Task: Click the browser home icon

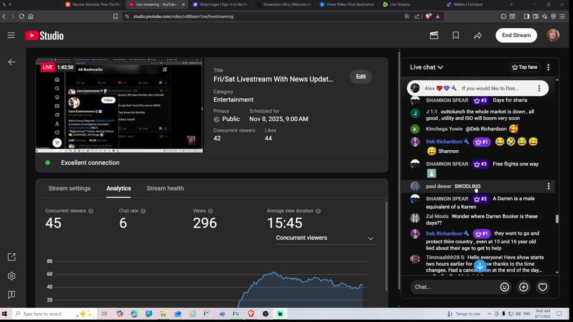Action: coord(30,16)
